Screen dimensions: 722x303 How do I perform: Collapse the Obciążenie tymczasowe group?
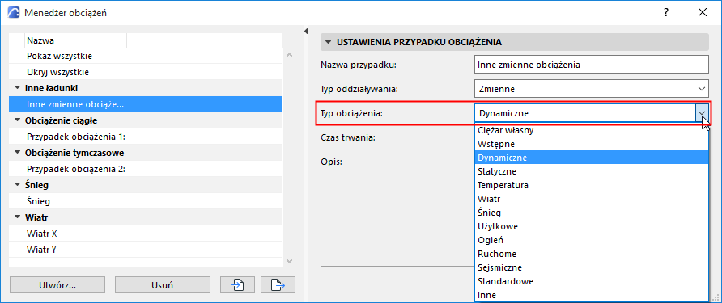(18, 153)
